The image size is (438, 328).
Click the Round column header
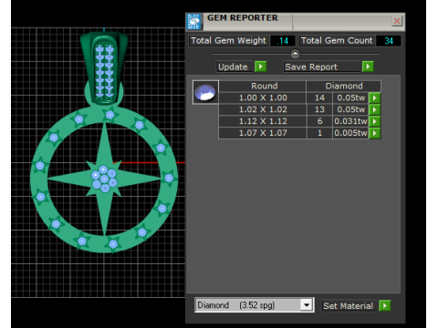[x=263, y=86]
